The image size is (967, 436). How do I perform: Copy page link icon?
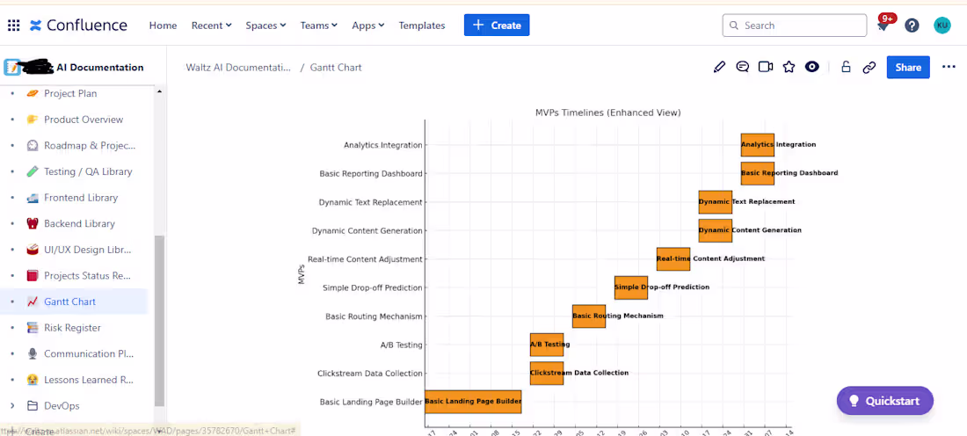[869, 67]
